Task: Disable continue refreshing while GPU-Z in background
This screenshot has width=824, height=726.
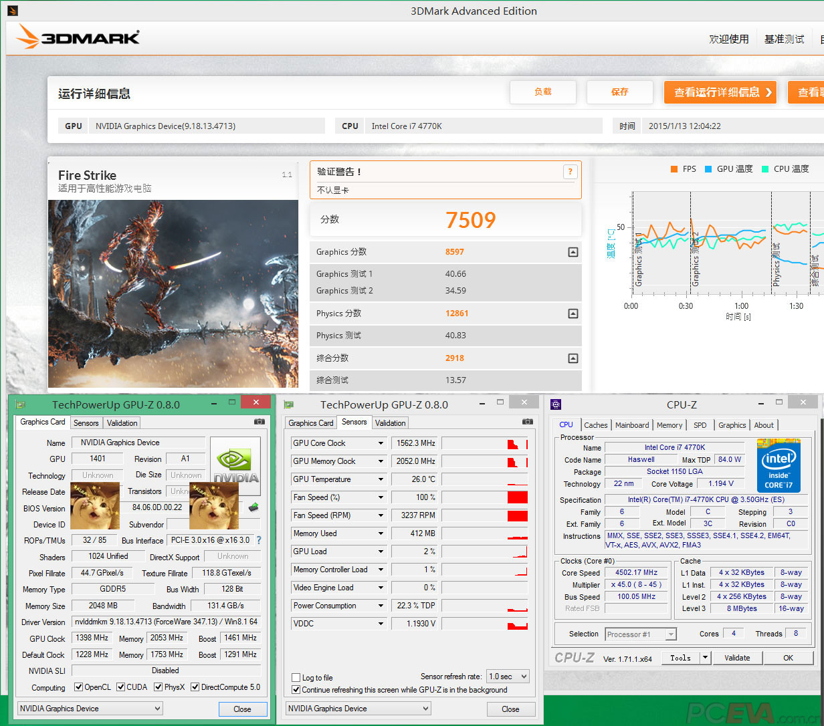Action: 296,690
